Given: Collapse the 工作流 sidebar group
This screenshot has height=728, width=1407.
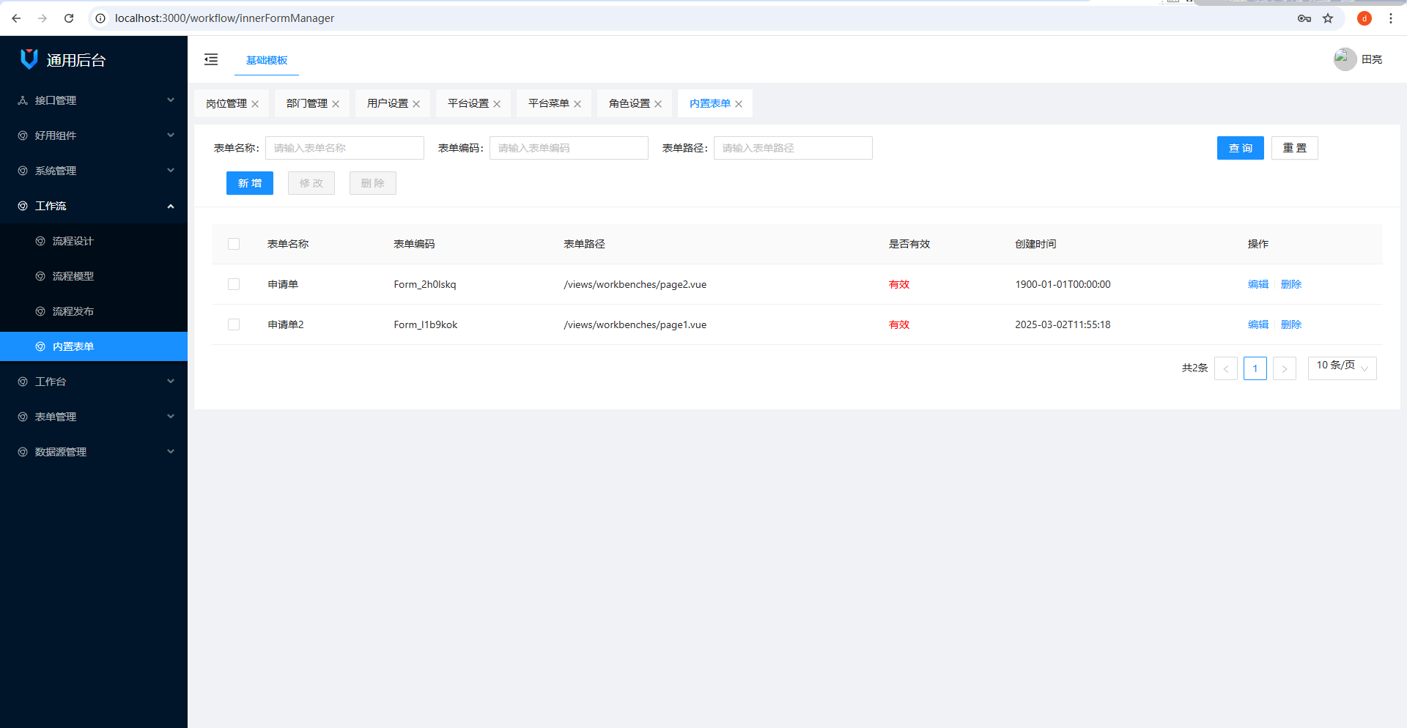Looking at the screenshot, I should 93,206.
